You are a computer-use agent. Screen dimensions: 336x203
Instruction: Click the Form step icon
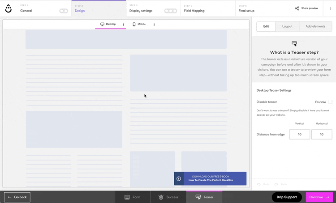tap(127, 197)
